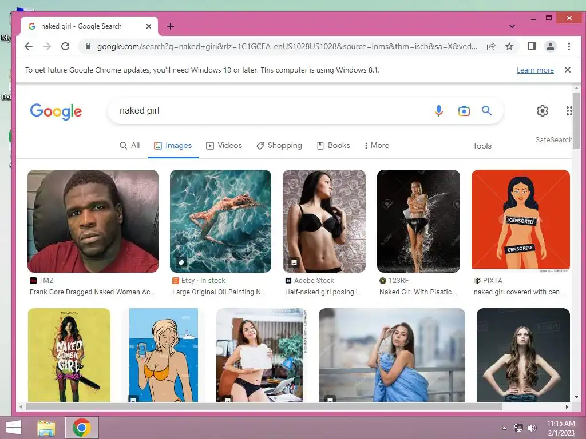The height and width of the screenshot is (439, 586).
Task: Switch to the Videos tab
Action: [x=224, y=145]
